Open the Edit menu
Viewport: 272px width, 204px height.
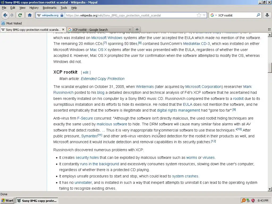13,8
